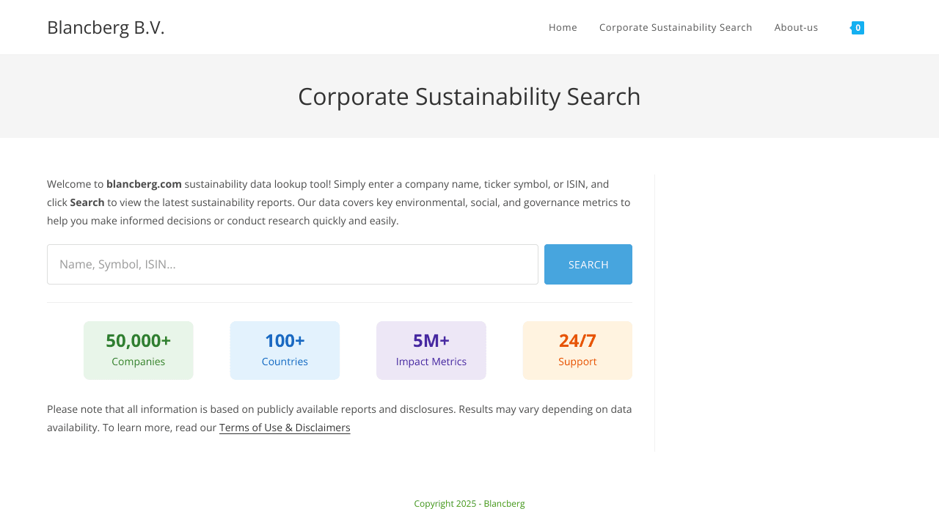This screenshot has height=528, width=939.
Task: Open the shopping cart icon showing 0
Action: pos(857,28)
